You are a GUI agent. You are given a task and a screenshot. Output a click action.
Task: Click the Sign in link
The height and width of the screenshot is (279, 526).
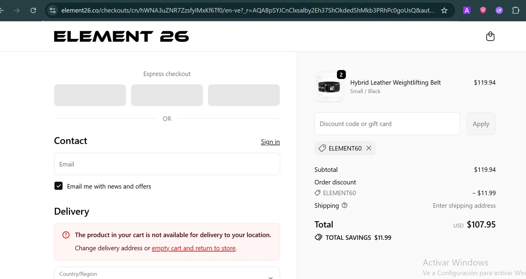coord(270,142)
